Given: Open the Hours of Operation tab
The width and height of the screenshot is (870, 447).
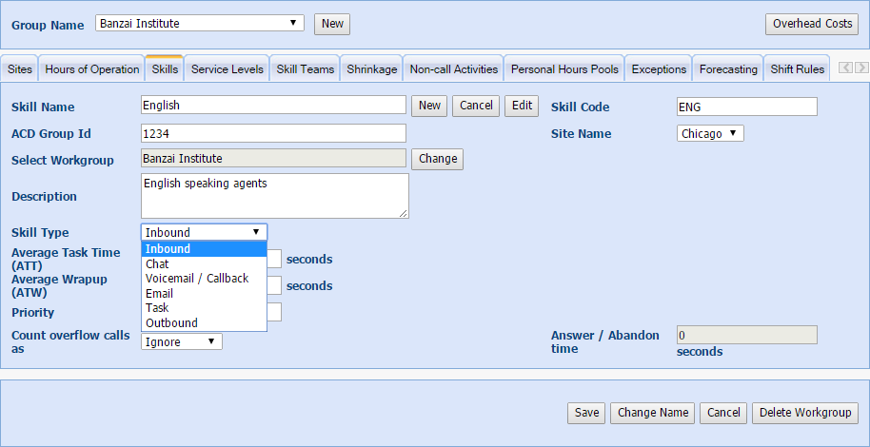Looking at the screenshot, I should click(92, 69).
